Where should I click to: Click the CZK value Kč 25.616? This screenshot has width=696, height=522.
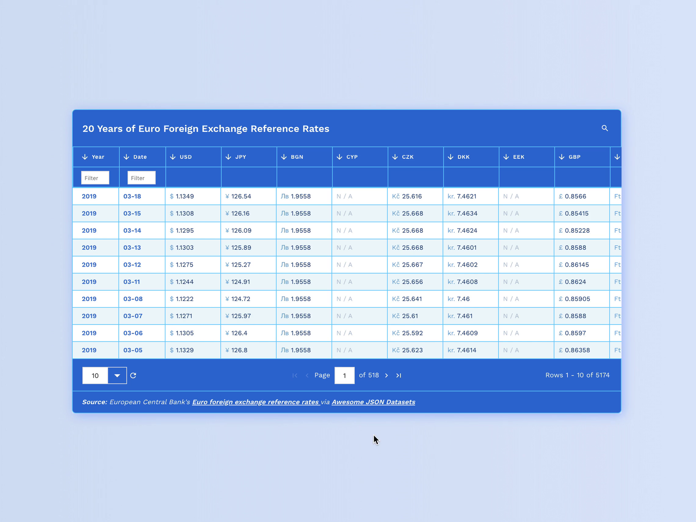407,196
